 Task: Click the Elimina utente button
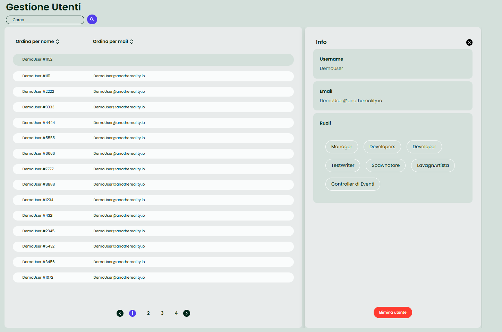(393, 312)
